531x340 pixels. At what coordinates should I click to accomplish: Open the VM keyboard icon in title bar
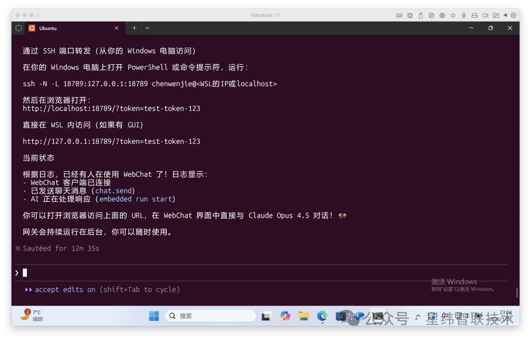(399, 15)
